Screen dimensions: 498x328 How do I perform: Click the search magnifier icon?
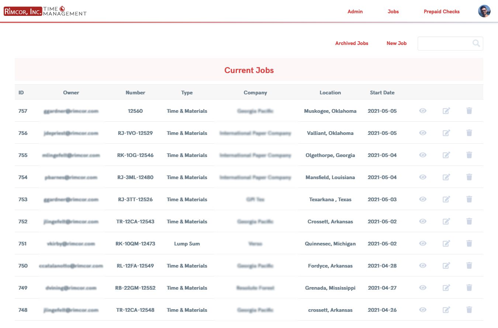pyautogui.click(x=476, y=43)
